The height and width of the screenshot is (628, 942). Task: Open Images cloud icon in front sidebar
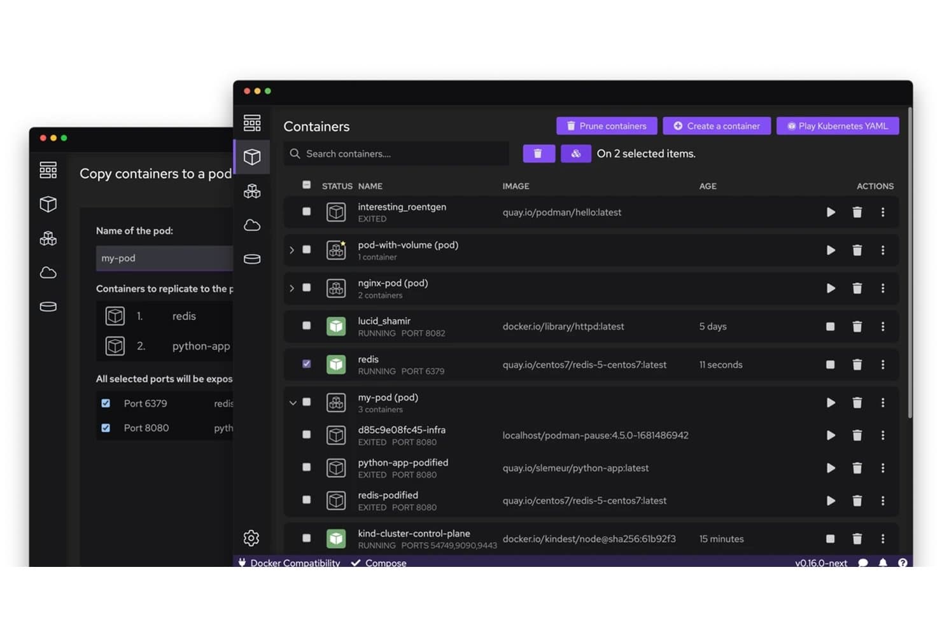tap(252, 225)
